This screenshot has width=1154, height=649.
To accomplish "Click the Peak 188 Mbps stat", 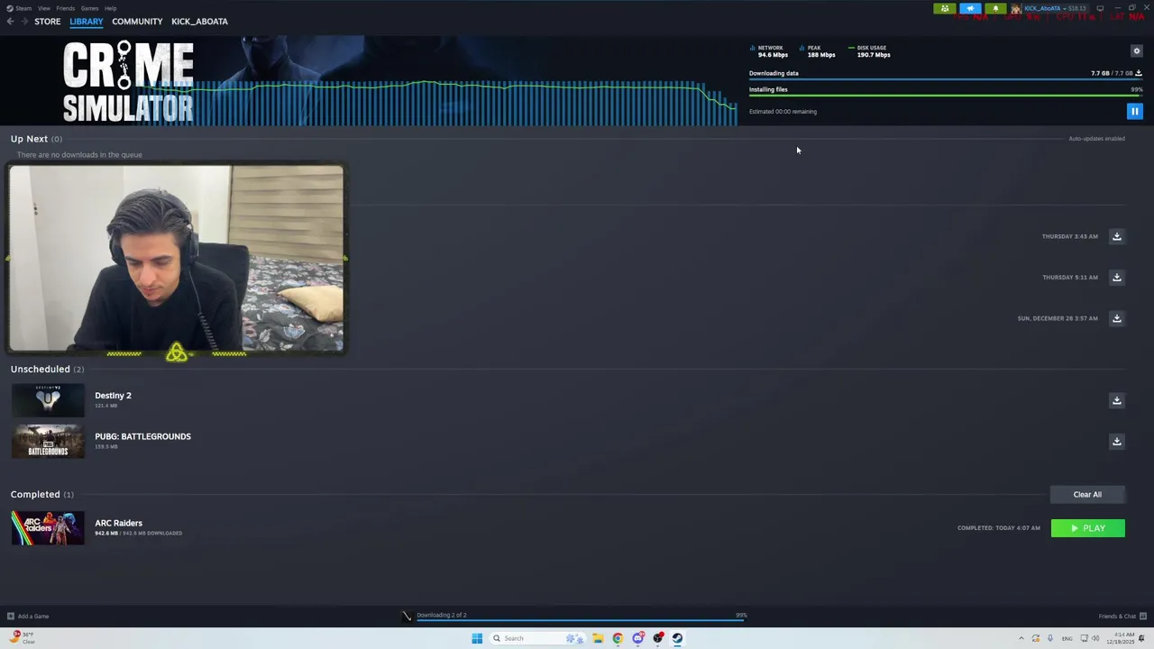I will click(818, 51).
